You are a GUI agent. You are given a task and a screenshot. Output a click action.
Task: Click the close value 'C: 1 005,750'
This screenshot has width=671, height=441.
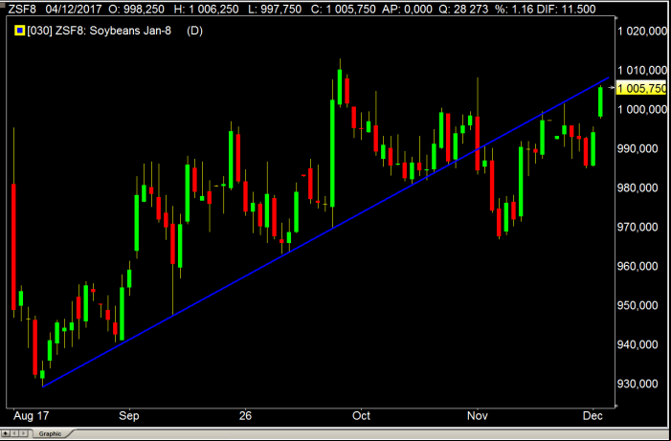[x=344, y=9]
